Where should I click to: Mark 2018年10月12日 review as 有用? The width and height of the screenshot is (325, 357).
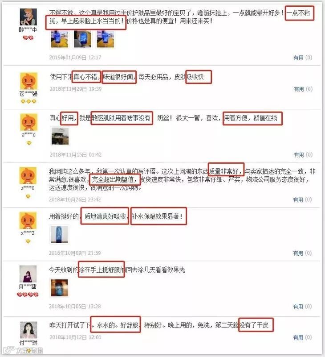pos(302,337)
